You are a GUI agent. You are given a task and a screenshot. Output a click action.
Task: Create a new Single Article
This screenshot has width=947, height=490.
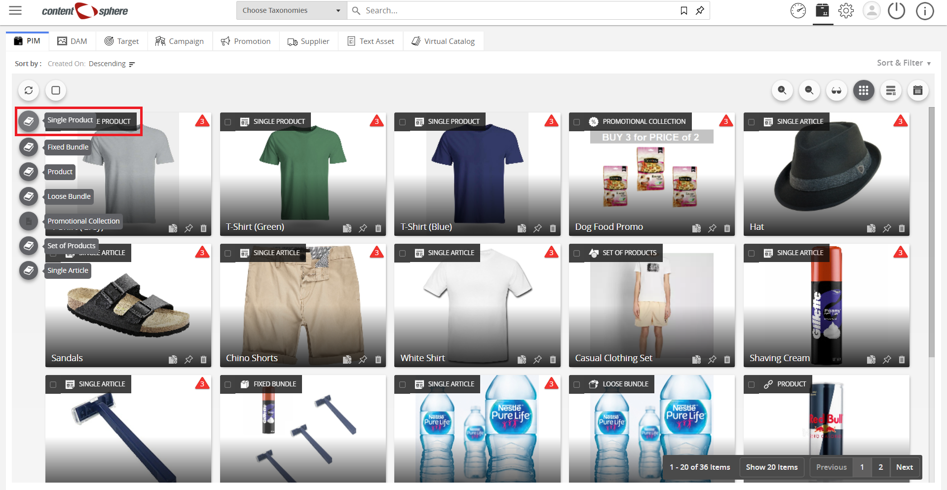29,270
